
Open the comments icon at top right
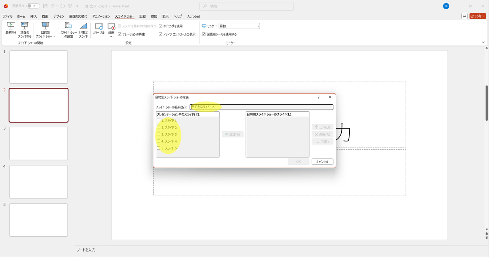pyautogui.click(x=464, y=16)
